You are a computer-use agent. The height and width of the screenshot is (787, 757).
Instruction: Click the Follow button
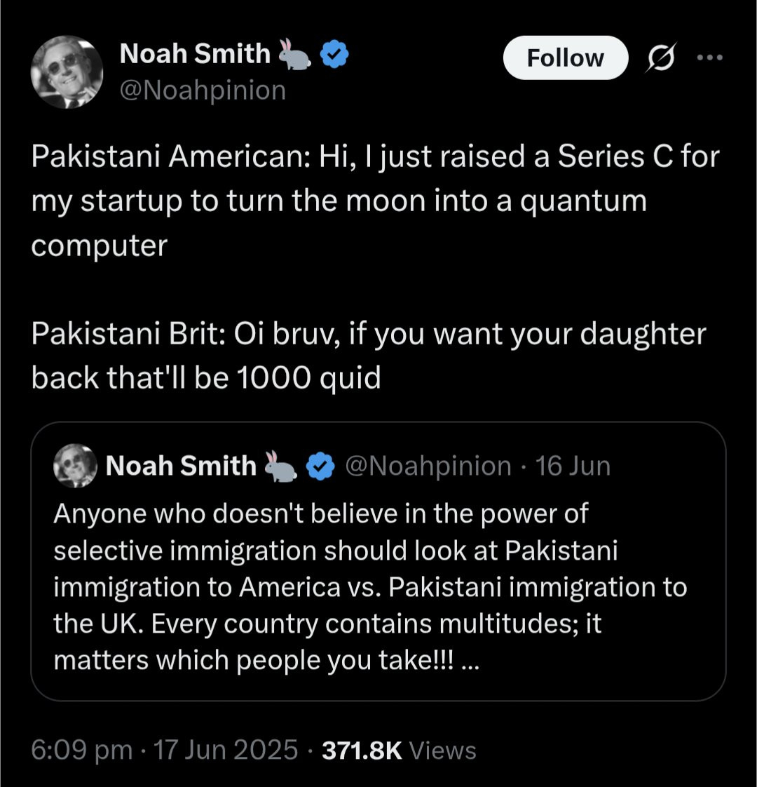click(565, 58)
